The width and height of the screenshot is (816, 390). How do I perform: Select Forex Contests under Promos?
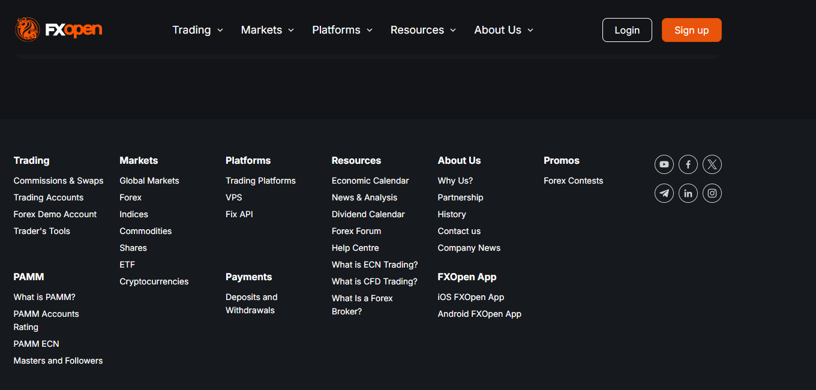[573, 181]
